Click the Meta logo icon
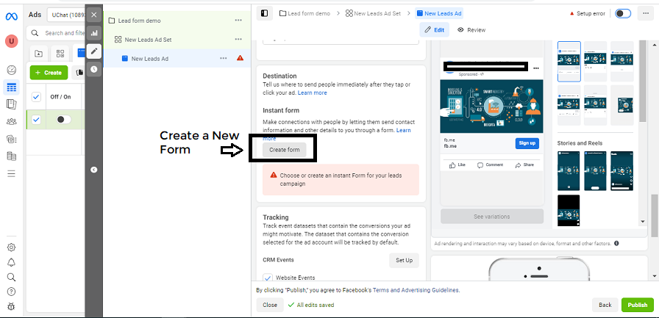Viewport: 659px width, 318px height. [x=11, y=17]
